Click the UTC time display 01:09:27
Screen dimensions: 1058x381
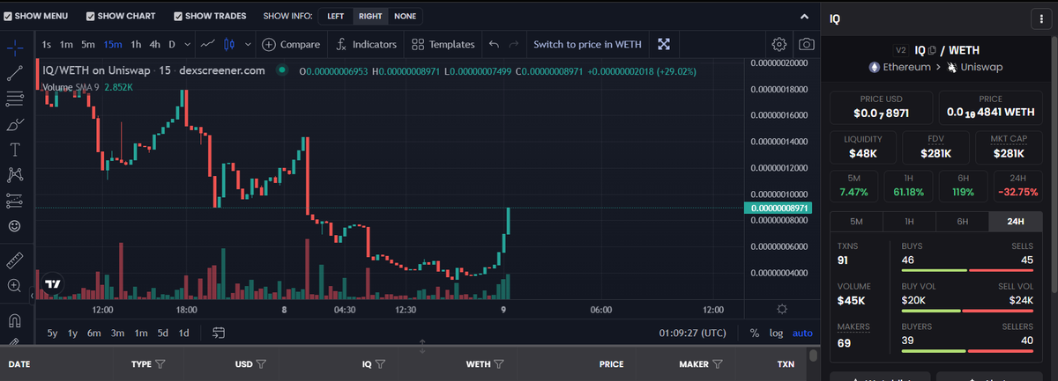(x=693, y=333)
